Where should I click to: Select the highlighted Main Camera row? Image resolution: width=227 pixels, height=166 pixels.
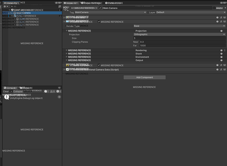pyautogui.click(x=32, y=13)
